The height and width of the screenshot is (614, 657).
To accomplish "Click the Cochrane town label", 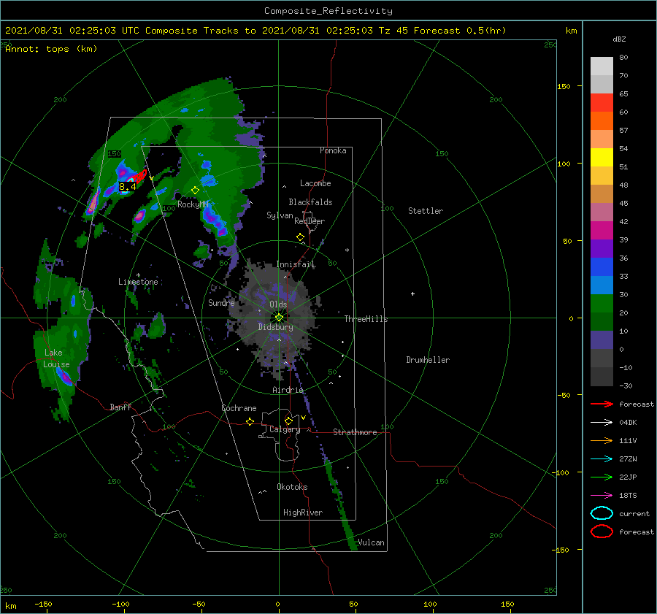I will click(x=239, y=408).
